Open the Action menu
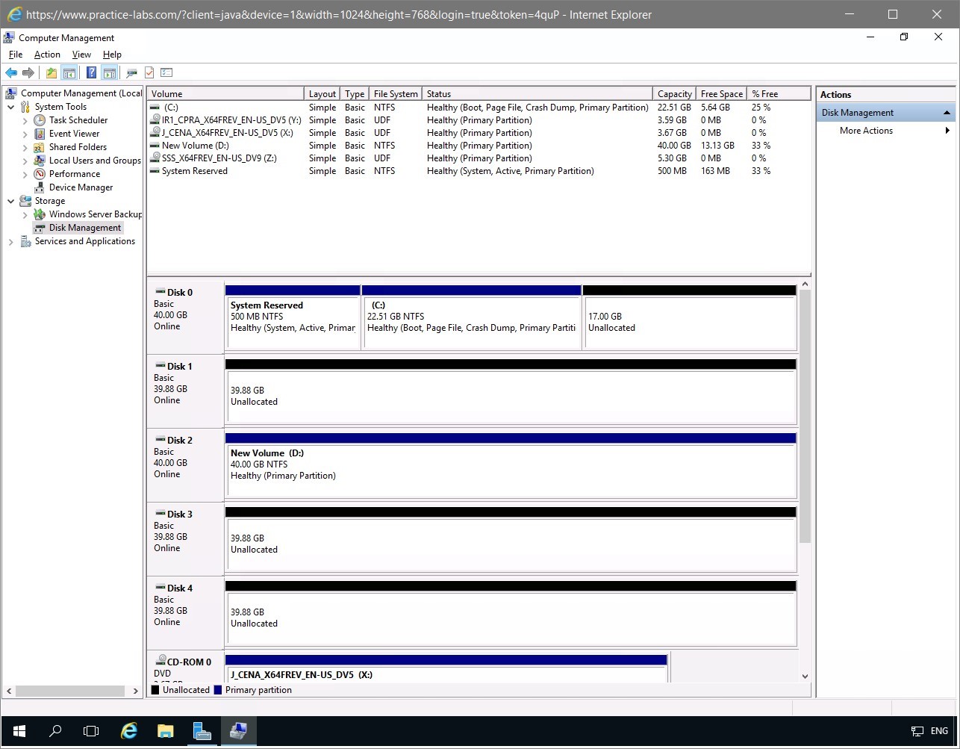The image size is (960, 749). (x=47, y=55)
